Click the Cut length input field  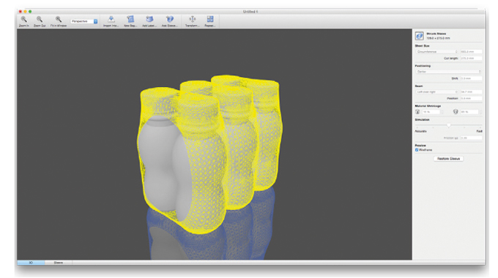[x=471, y=59]
